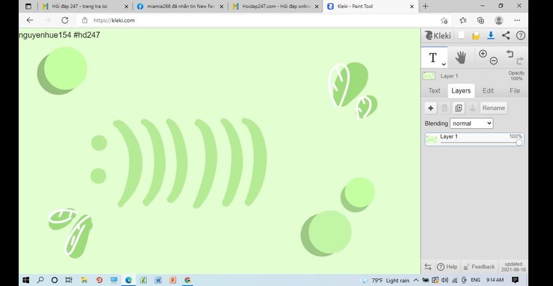The height and width of the screenshot is (286, 553).
Task: Select the Layer 1 row in layer list
Action: 474,139
